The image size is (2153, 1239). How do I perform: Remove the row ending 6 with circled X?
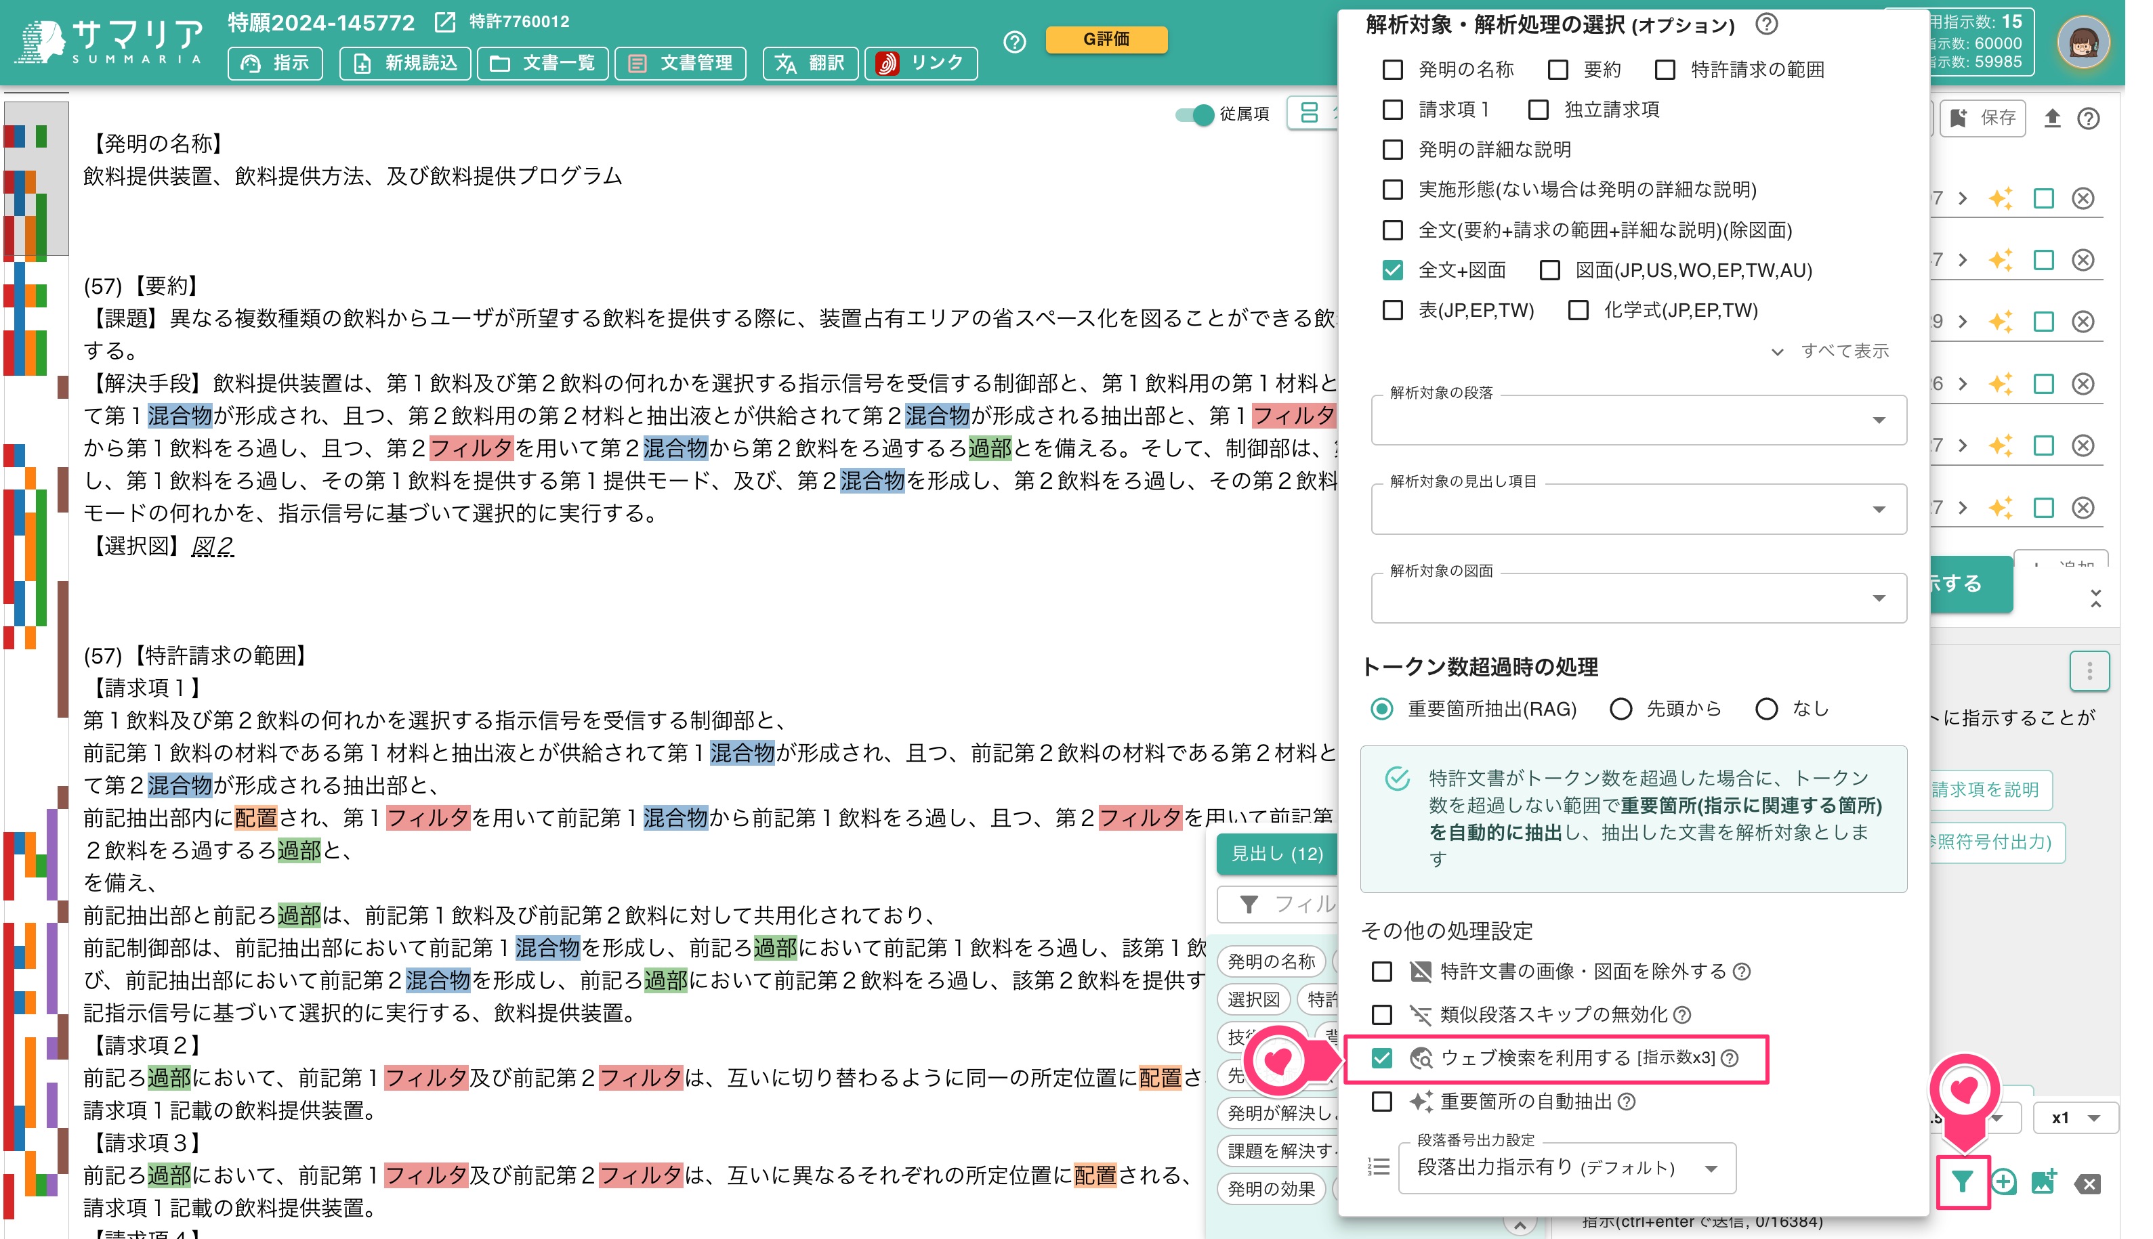pyautogui.click(x=2083, y=384)
